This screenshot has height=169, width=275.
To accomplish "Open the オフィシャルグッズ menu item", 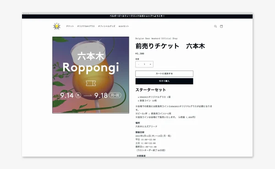I will click(107, 26).
